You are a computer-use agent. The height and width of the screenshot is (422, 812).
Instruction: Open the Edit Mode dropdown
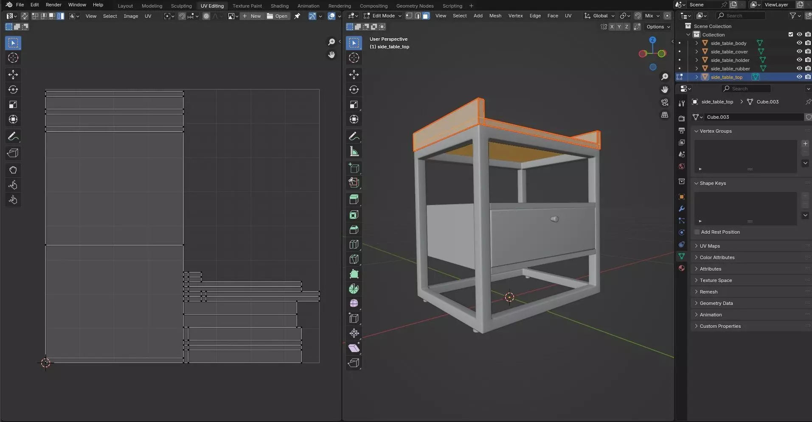pyautogui.click(x=382, y=16)
